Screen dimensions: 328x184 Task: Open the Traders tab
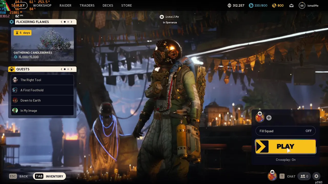[x=87, y=5]
